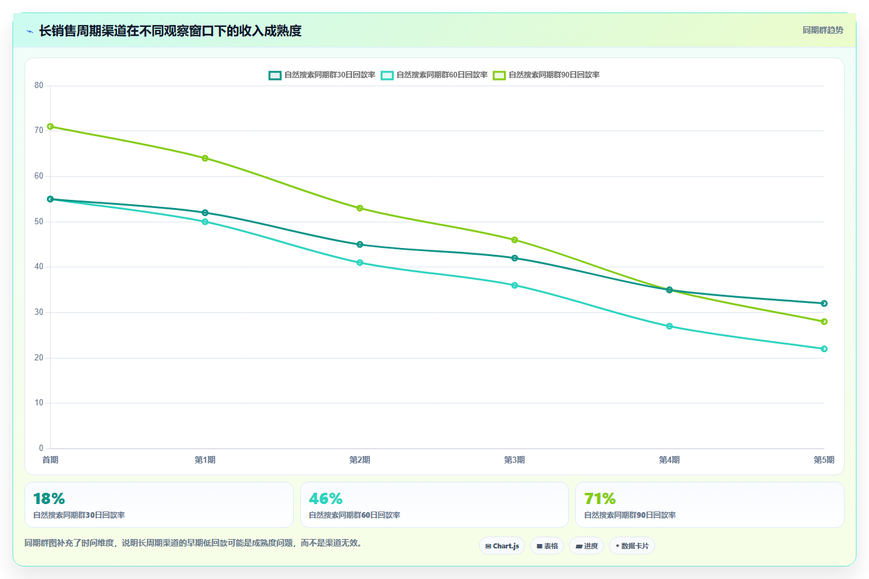Image resolution: width=869 pixels, height=579 pixels.
Task: Click the 90日 line point at 第1期 (64)
Action: (x=205, y=158)
